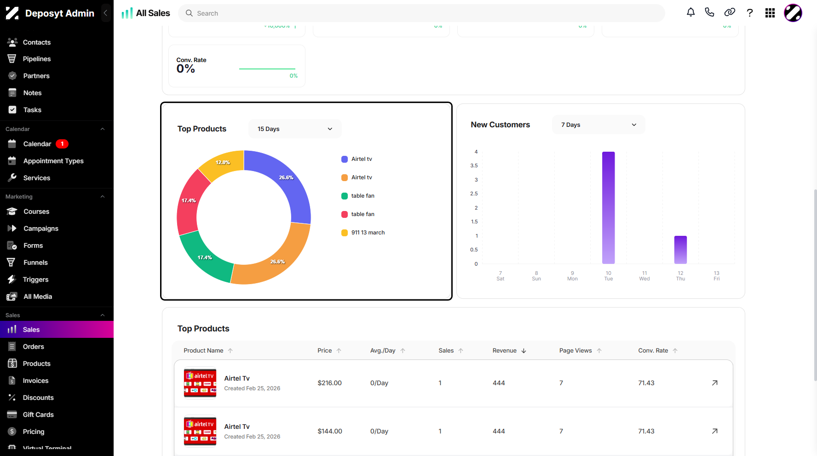
Task: Sort by Avg./Day arrow
Action: pos(403,351)
